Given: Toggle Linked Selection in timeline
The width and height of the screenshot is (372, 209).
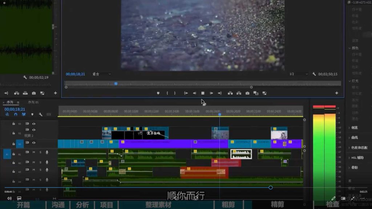Looking at the screenshot, I should [24, 114].
